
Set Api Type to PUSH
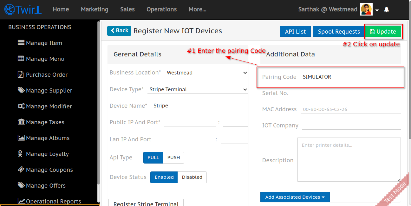(173, 158)
